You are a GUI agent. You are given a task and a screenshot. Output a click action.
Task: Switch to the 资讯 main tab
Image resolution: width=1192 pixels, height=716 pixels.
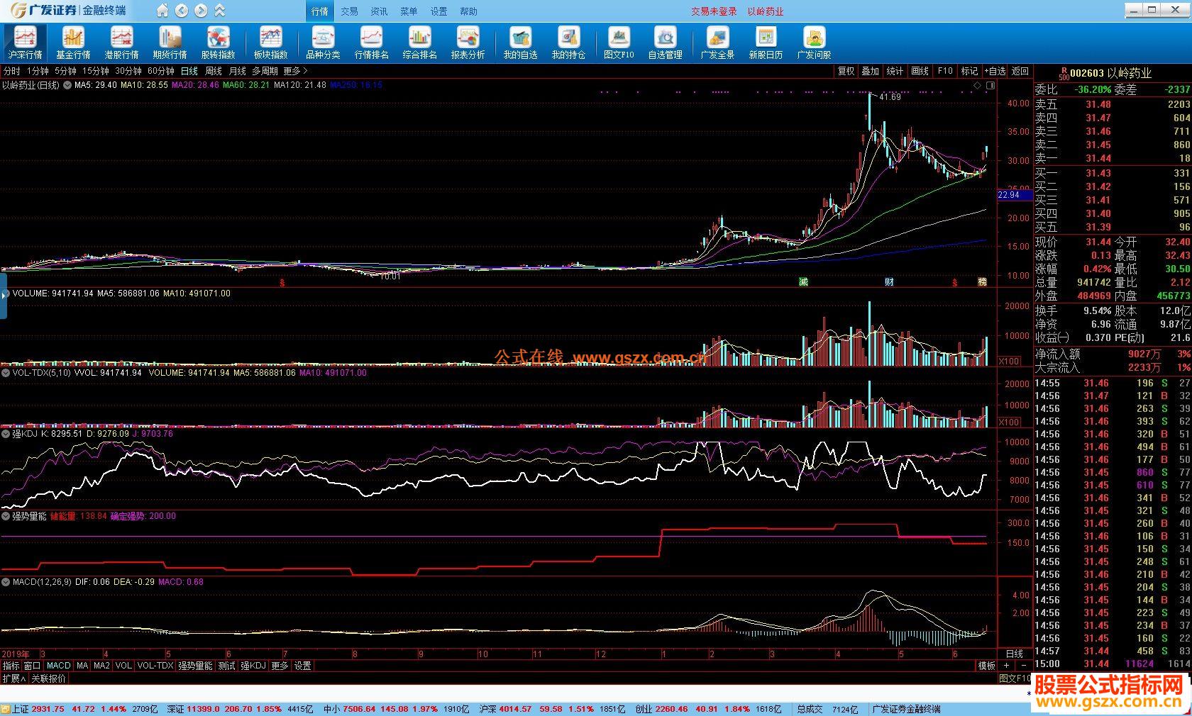(379, 11)
